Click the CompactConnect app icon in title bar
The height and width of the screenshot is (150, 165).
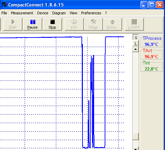(4, 5)
